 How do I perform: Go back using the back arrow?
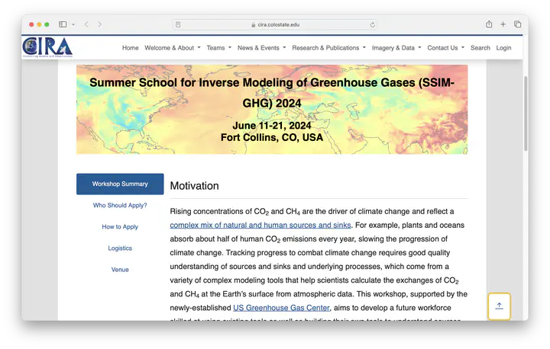86,24
